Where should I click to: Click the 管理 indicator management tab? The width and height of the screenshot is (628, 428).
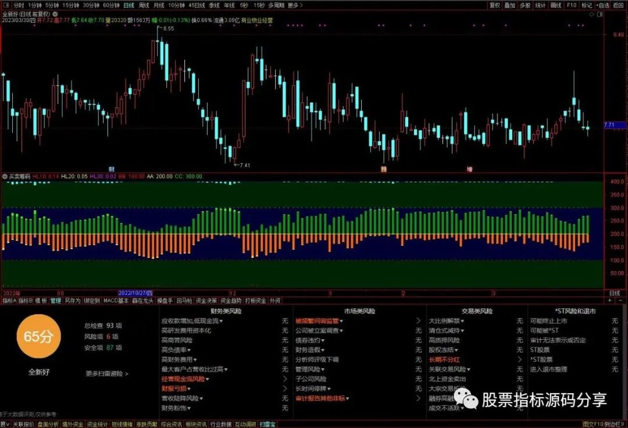point(56,300)
